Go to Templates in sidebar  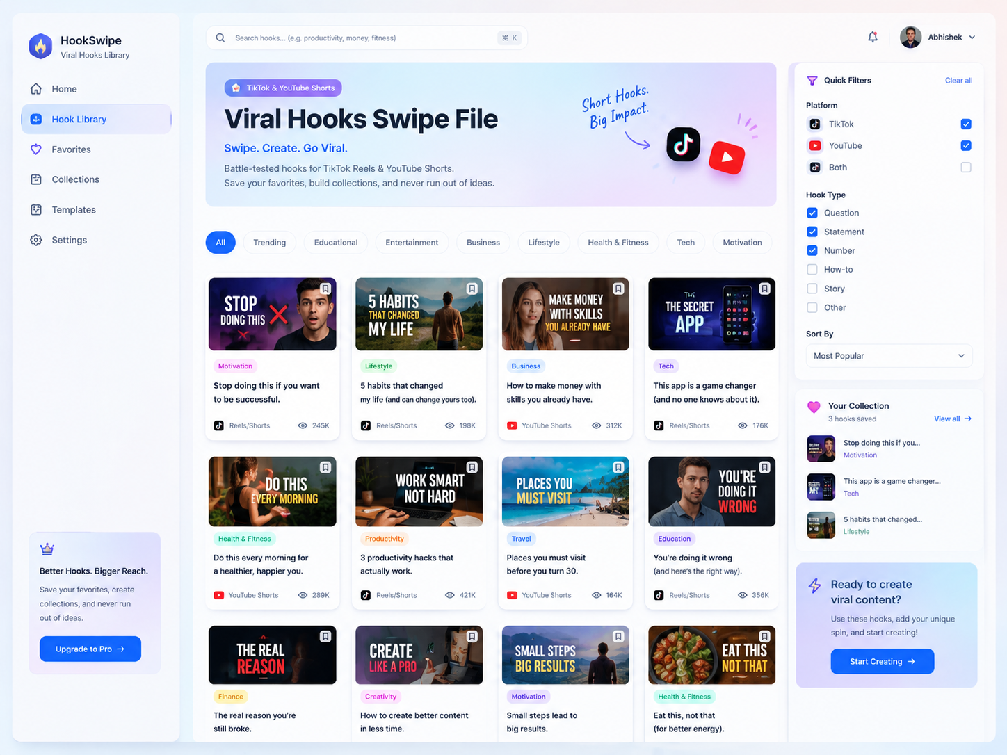point(96,210)
